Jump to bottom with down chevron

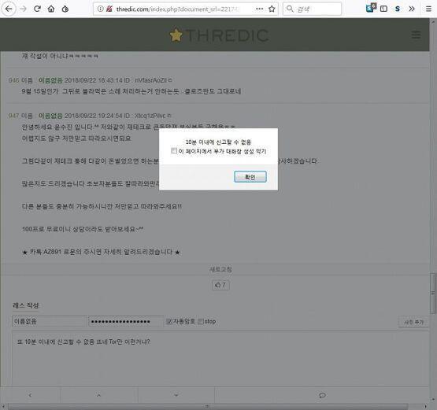[176, 395]
